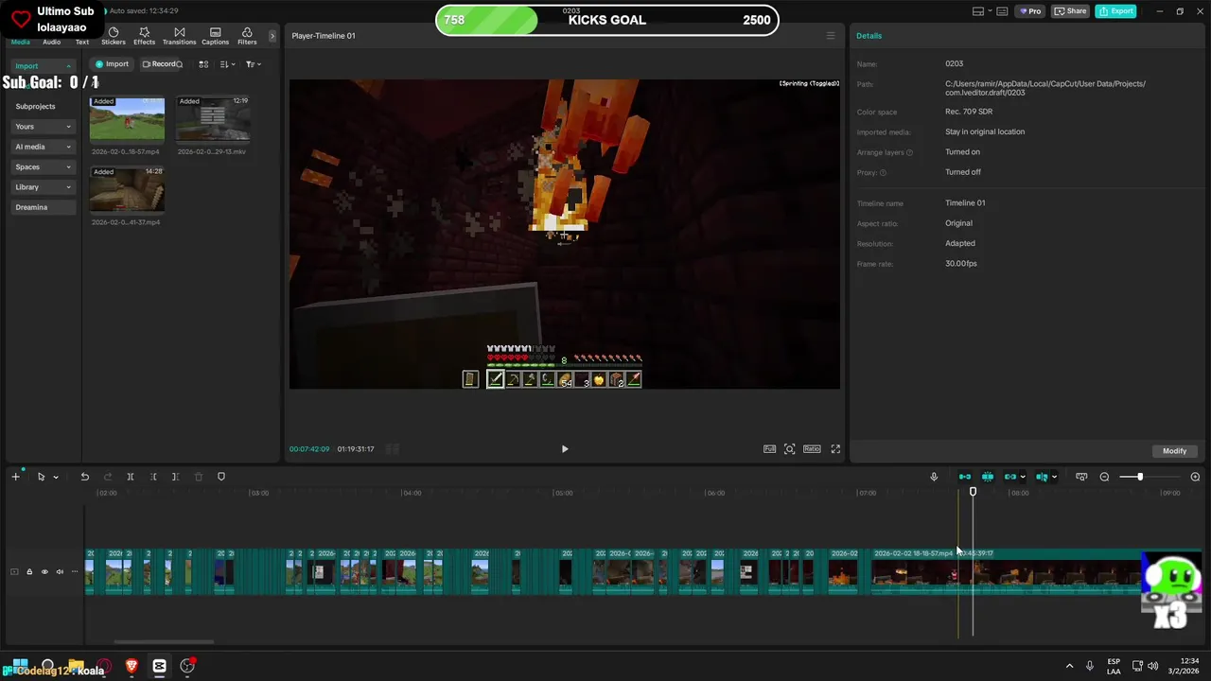
Task: Toggle Full quality preview icon
Action: point(770,449)
